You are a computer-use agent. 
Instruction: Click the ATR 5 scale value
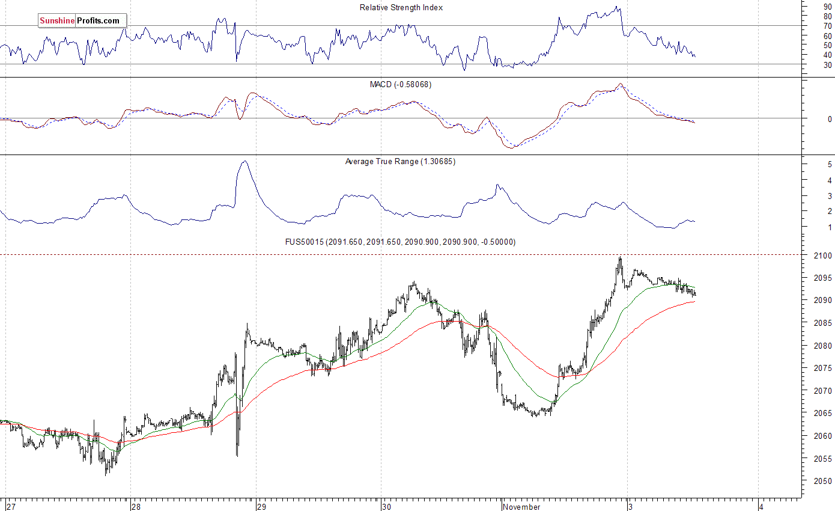[x=830, y=164]
